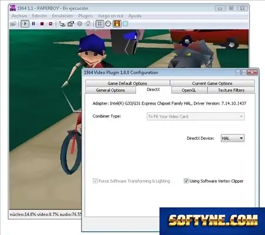Open the DirectX Device HAL dropdown
This screenshot has width=265, height=235.
tap(233, 138)
